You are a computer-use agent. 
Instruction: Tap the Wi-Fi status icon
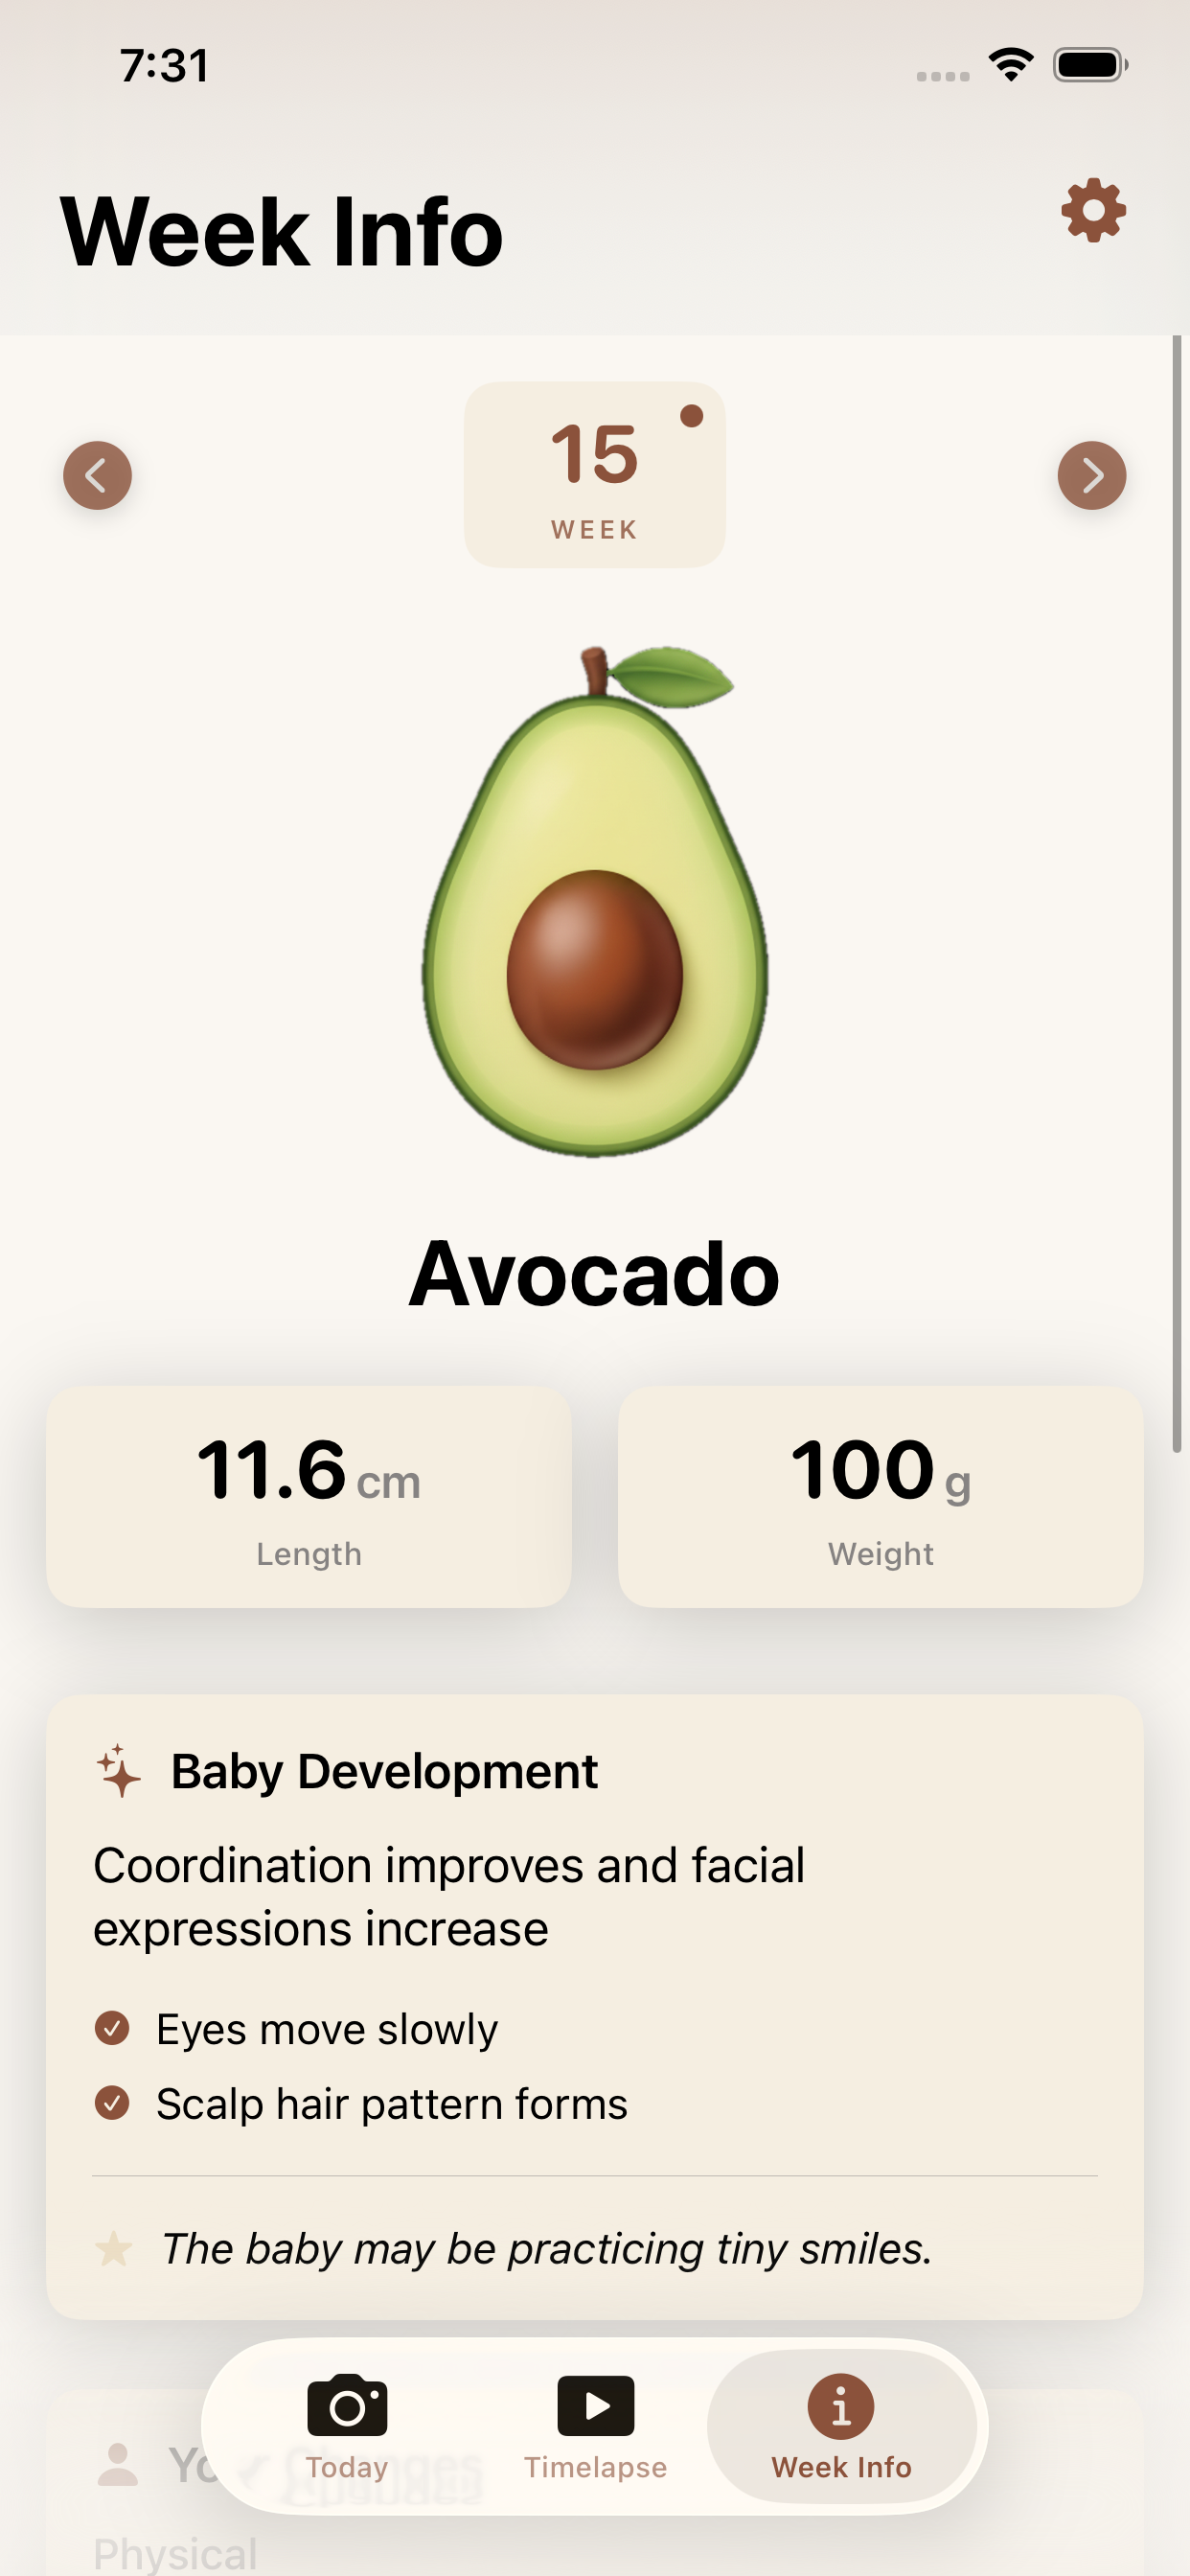click(x=1011, y=65)
